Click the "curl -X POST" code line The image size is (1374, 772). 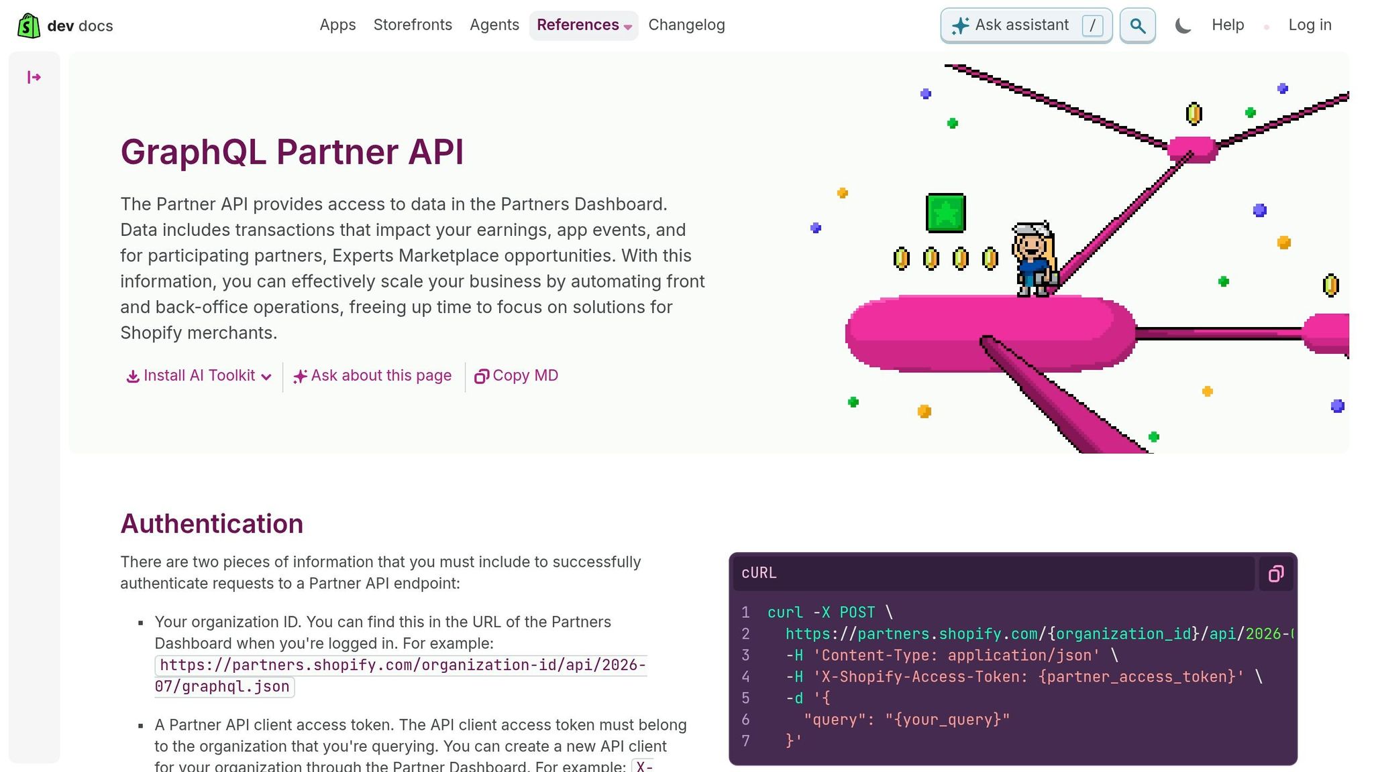pos(831,613)
